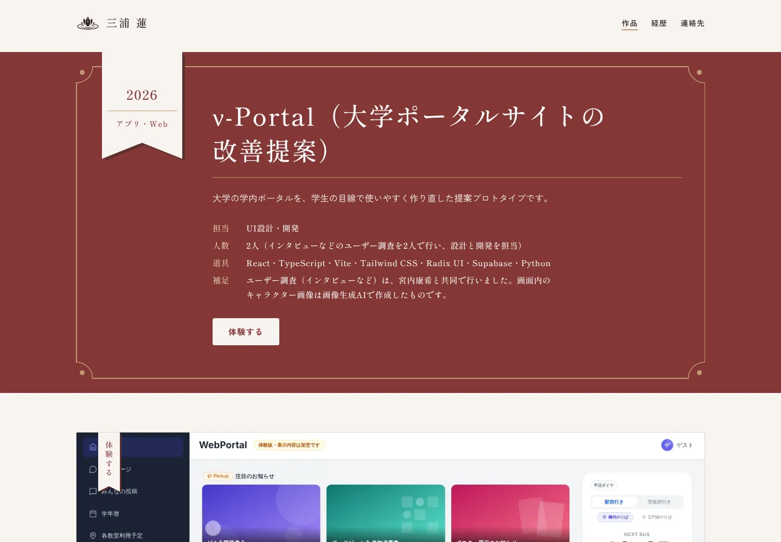Image resolution: width=781 pixels, height=542 pixels.
Task: Open みんなの投稿 in the sidebar
Action: point(119,492)
